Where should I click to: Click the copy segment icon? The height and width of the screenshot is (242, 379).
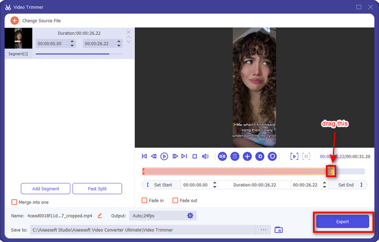[260, 156]
